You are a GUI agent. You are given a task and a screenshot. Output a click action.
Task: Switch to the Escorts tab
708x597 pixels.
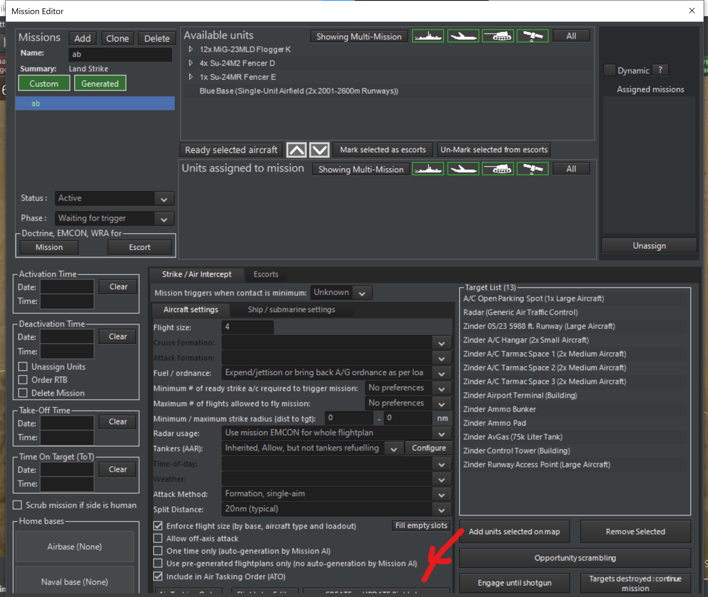[x=266, y=274]
